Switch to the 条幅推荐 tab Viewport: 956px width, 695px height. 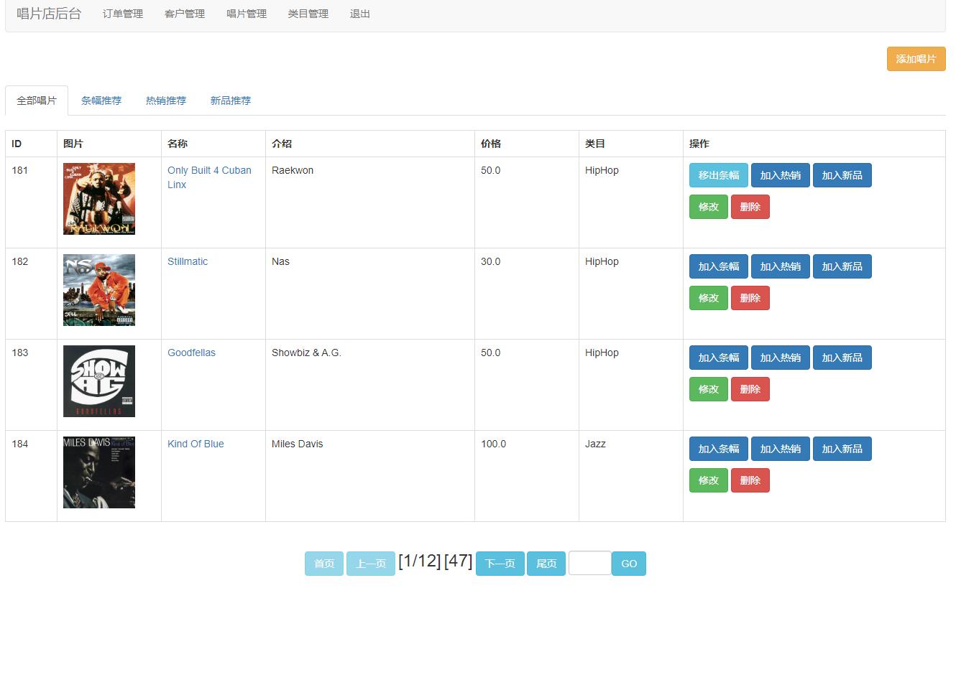(101, 101)
